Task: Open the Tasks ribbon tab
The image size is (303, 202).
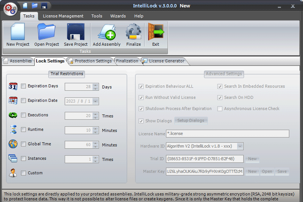Action: pyautogui.click(x=29, y=16)
